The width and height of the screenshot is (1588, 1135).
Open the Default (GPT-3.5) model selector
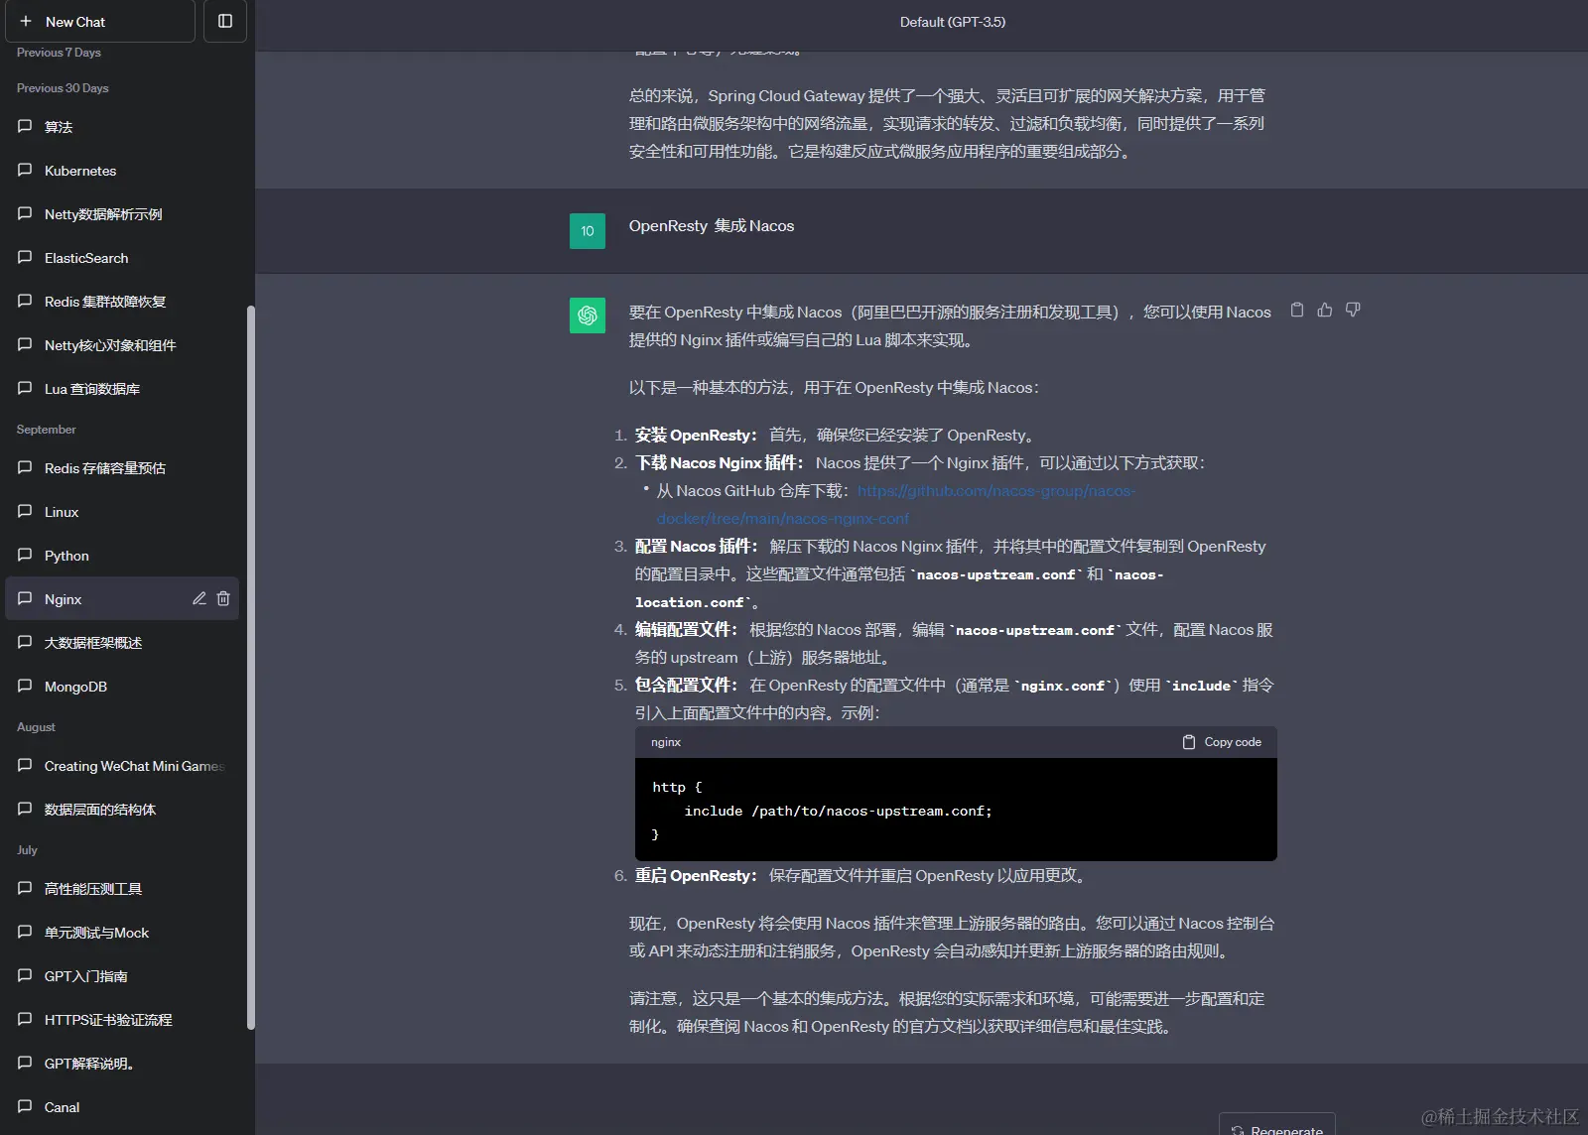[952, 22]
